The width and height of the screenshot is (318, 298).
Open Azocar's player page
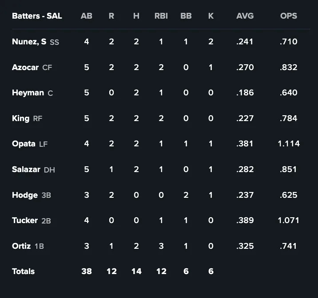[25, 67]
